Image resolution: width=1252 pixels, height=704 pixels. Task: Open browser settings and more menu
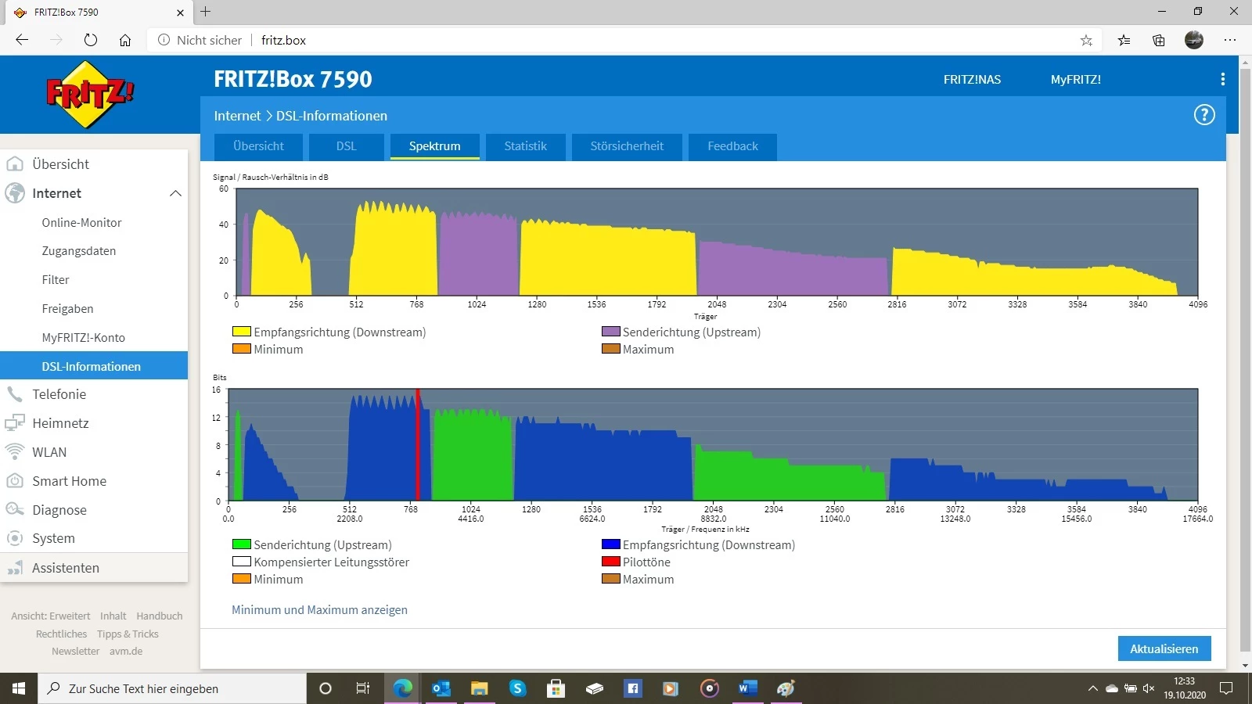(x=1230, y=40)
